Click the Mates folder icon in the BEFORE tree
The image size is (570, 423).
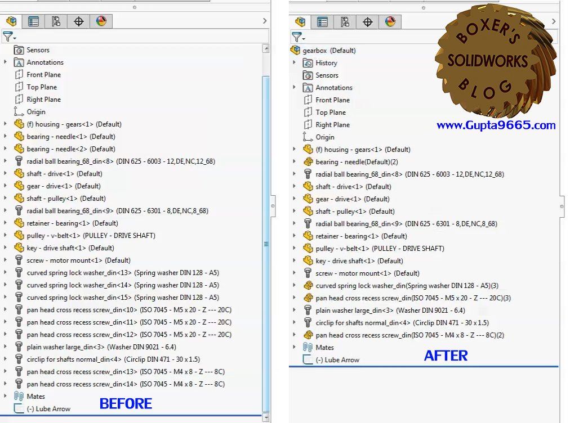[x=18, y=396]
